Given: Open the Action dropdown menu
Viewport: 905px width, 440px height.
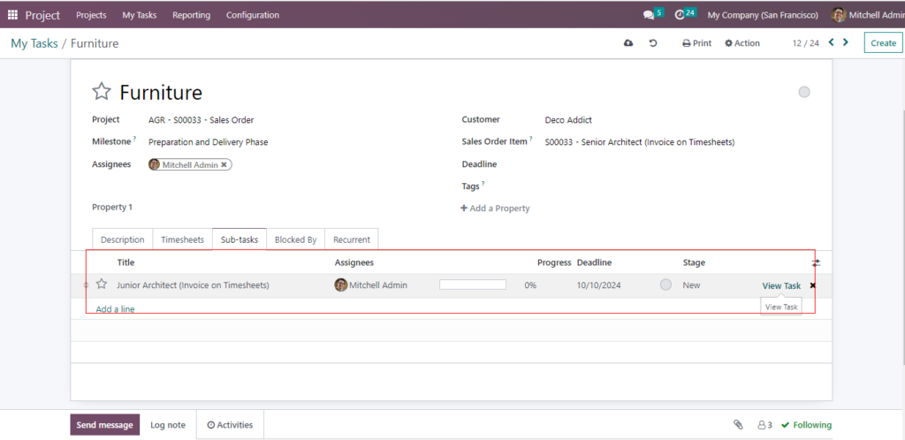Looking at the screenshot, I should [x=742, y=43].
